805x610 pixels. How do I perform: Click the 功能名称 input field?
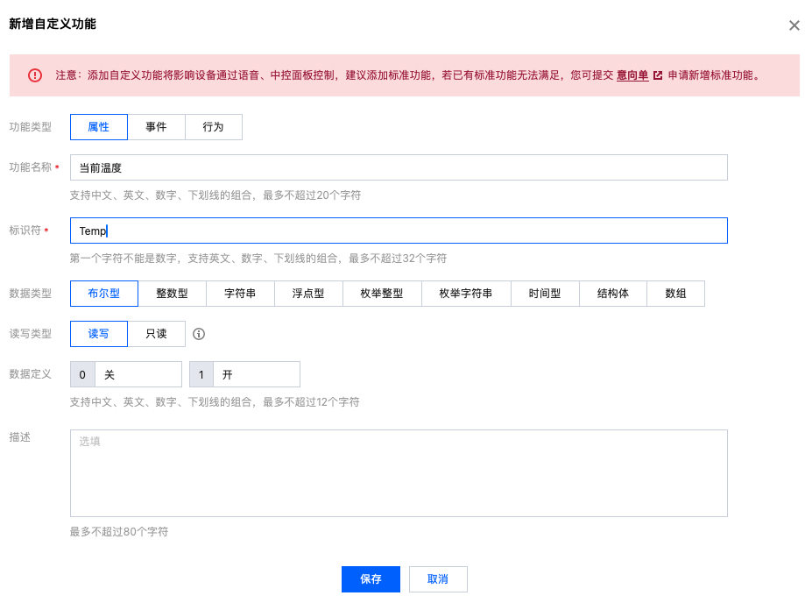(x=399, y=167)
